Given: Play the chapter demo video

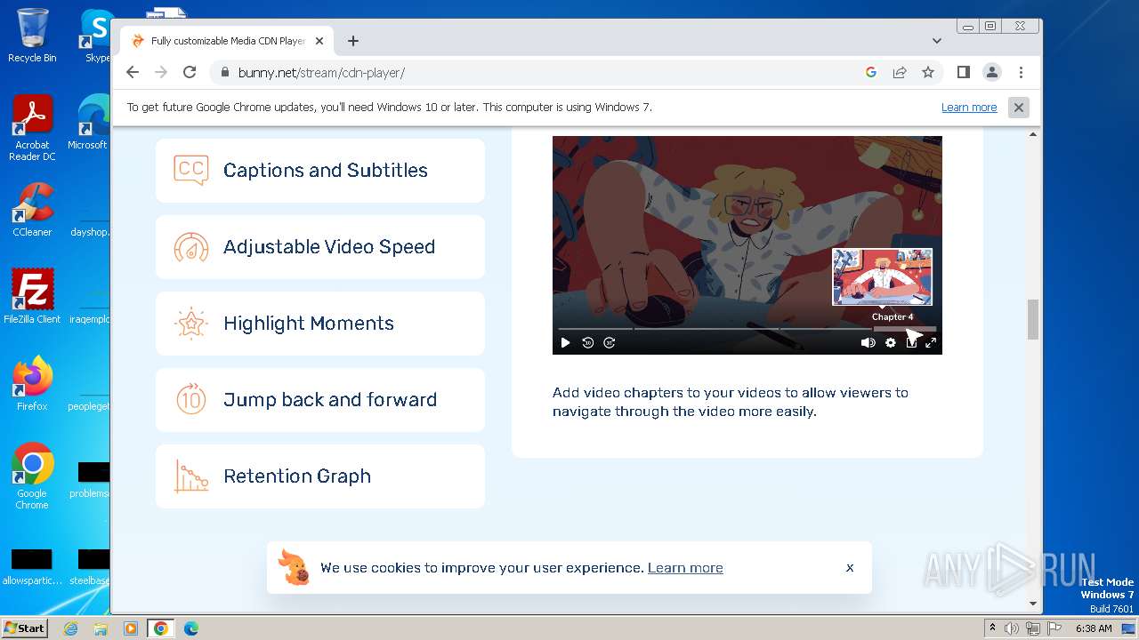Looking at the screenshot, I should point(565,343).
